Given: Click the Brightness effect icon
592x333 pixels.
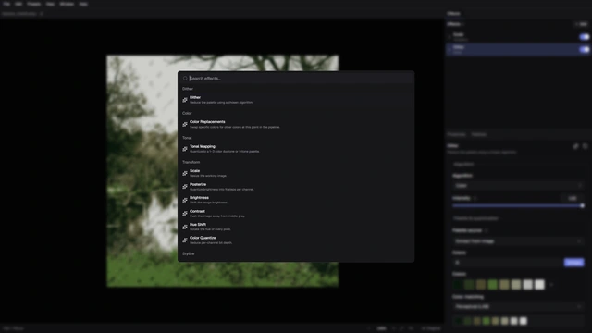Looking at the screenshot, I should coord(185,200).
